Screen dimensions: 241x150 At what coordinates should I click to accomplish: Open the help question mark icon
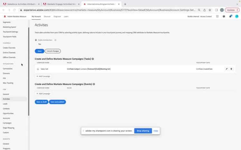click(x=224, y=16)
